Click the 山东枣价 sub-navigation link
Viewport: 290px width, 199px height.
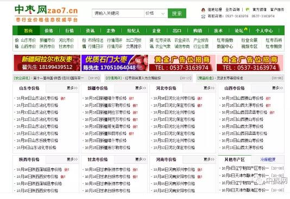[x=28, y=40]
